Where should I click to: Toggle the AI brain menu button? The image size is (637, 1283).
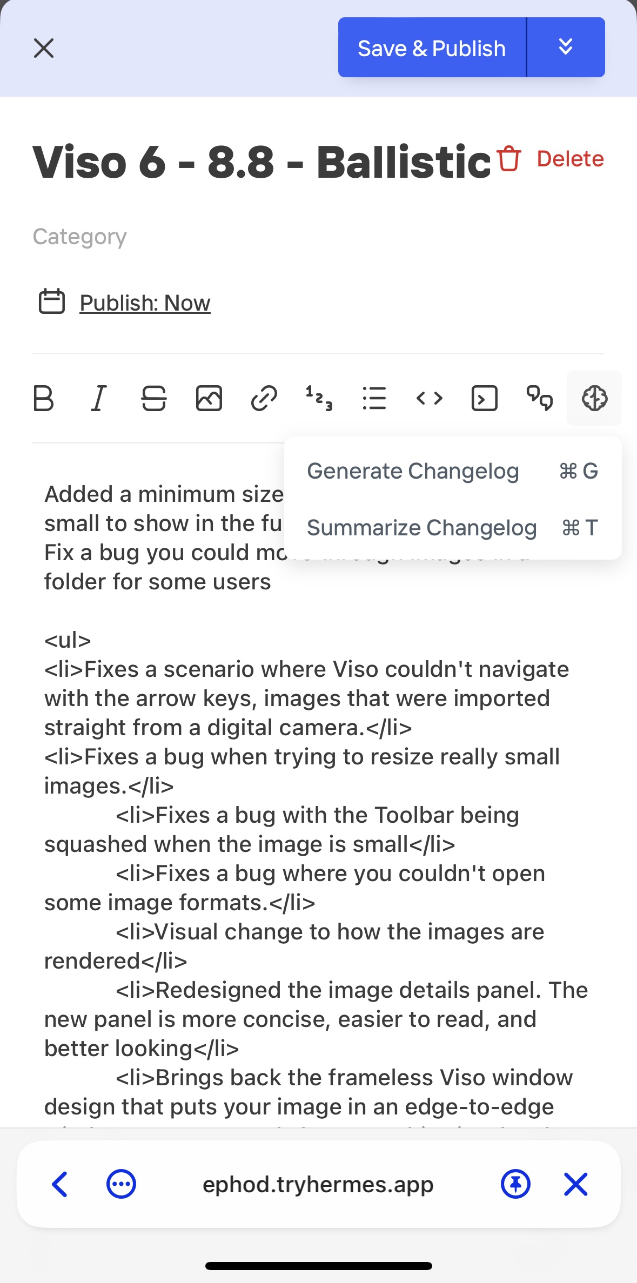[594, 399]
